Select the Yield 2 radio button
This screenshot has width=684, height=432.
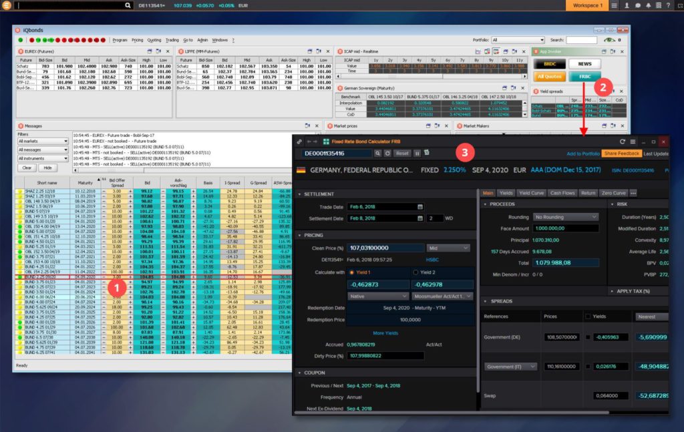(x=415, y=272)
